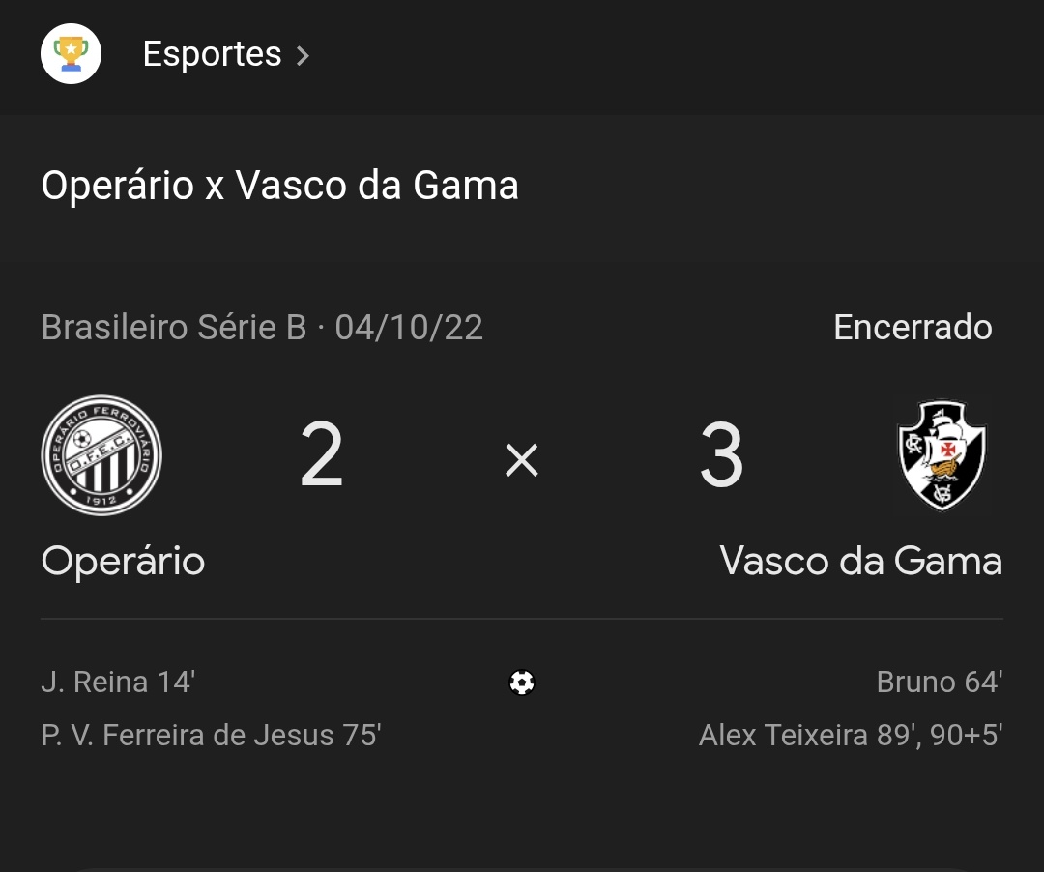The height and width of the screenshot is (872, 1044).
Task: Click Vasco da Gama's score of 3
Action: [721, 457]
